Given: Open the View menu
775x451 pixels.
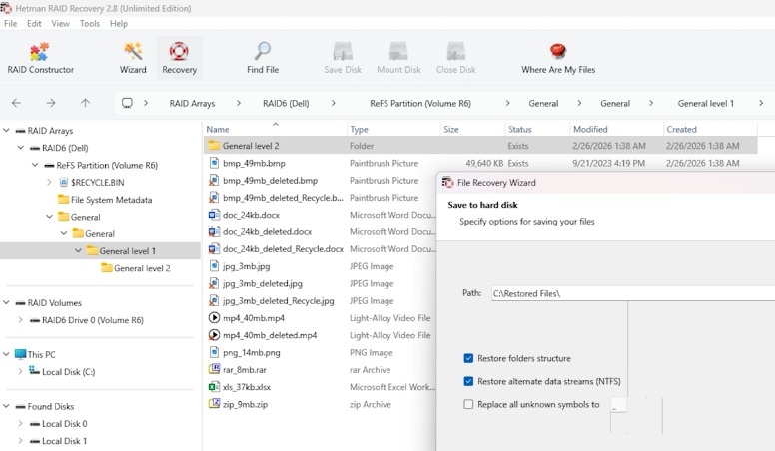Looking at the screenshot, I should (x=60, y=23).
